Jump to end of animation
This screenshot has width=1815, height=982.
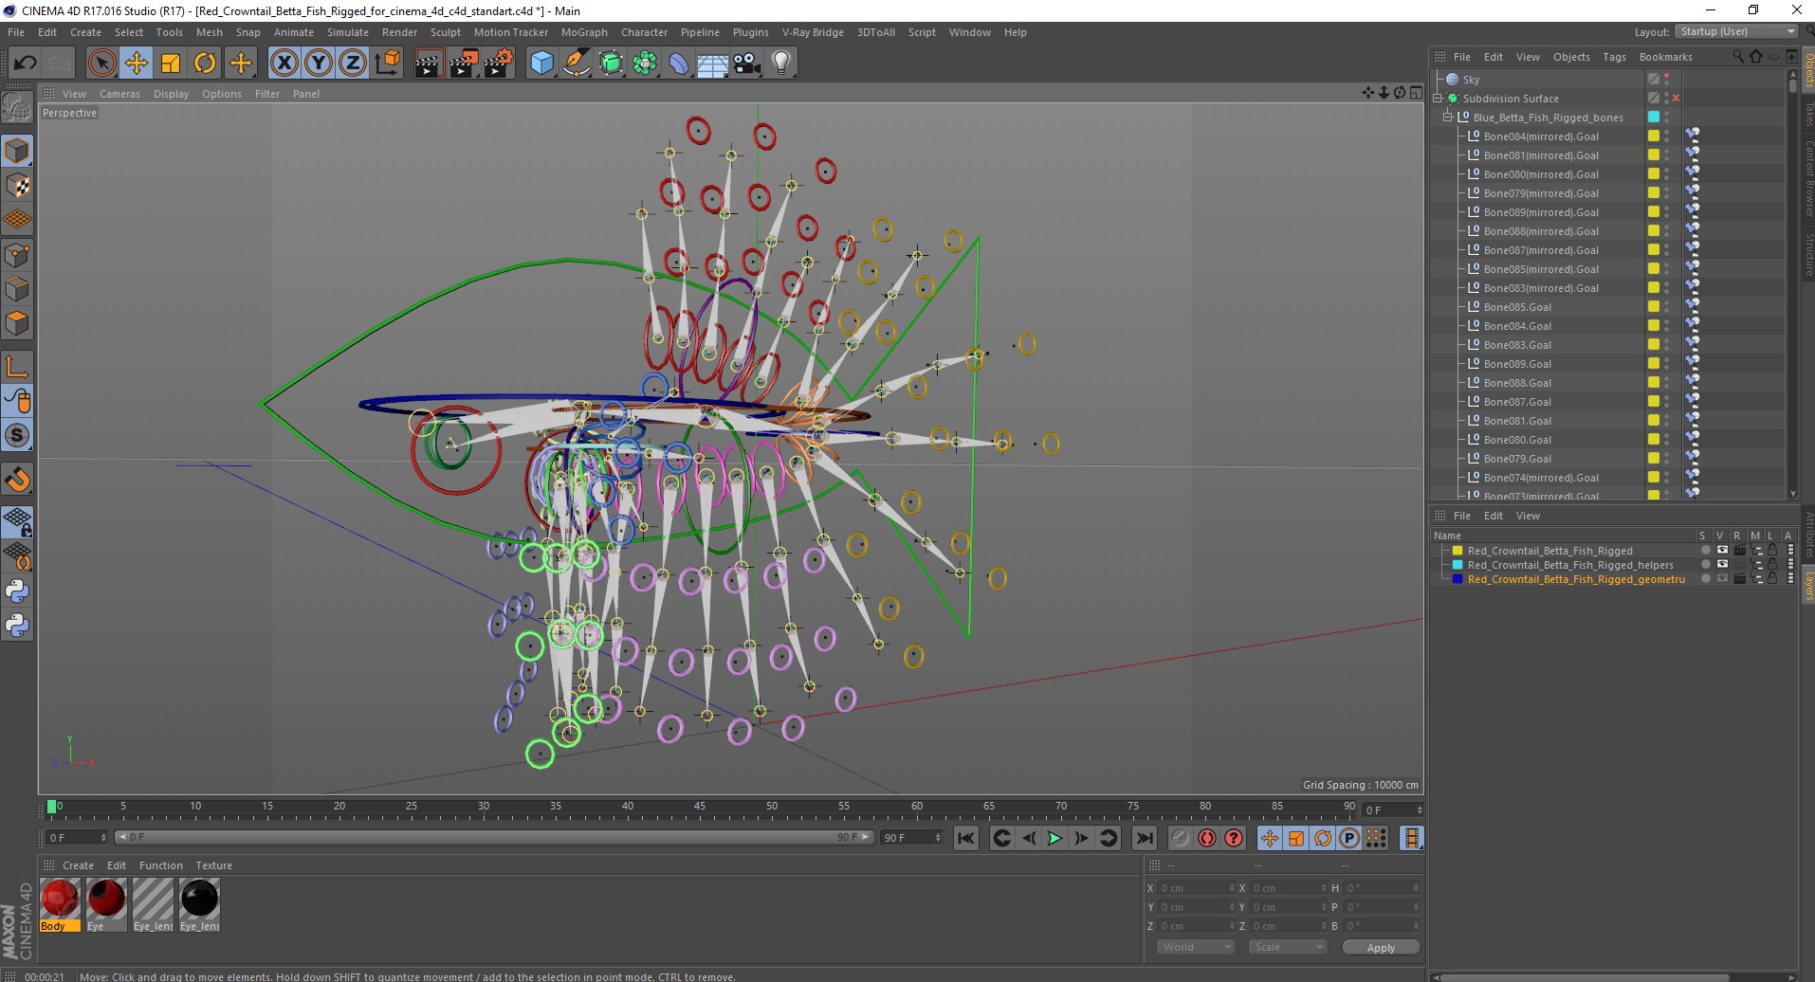coord(1145,838)
